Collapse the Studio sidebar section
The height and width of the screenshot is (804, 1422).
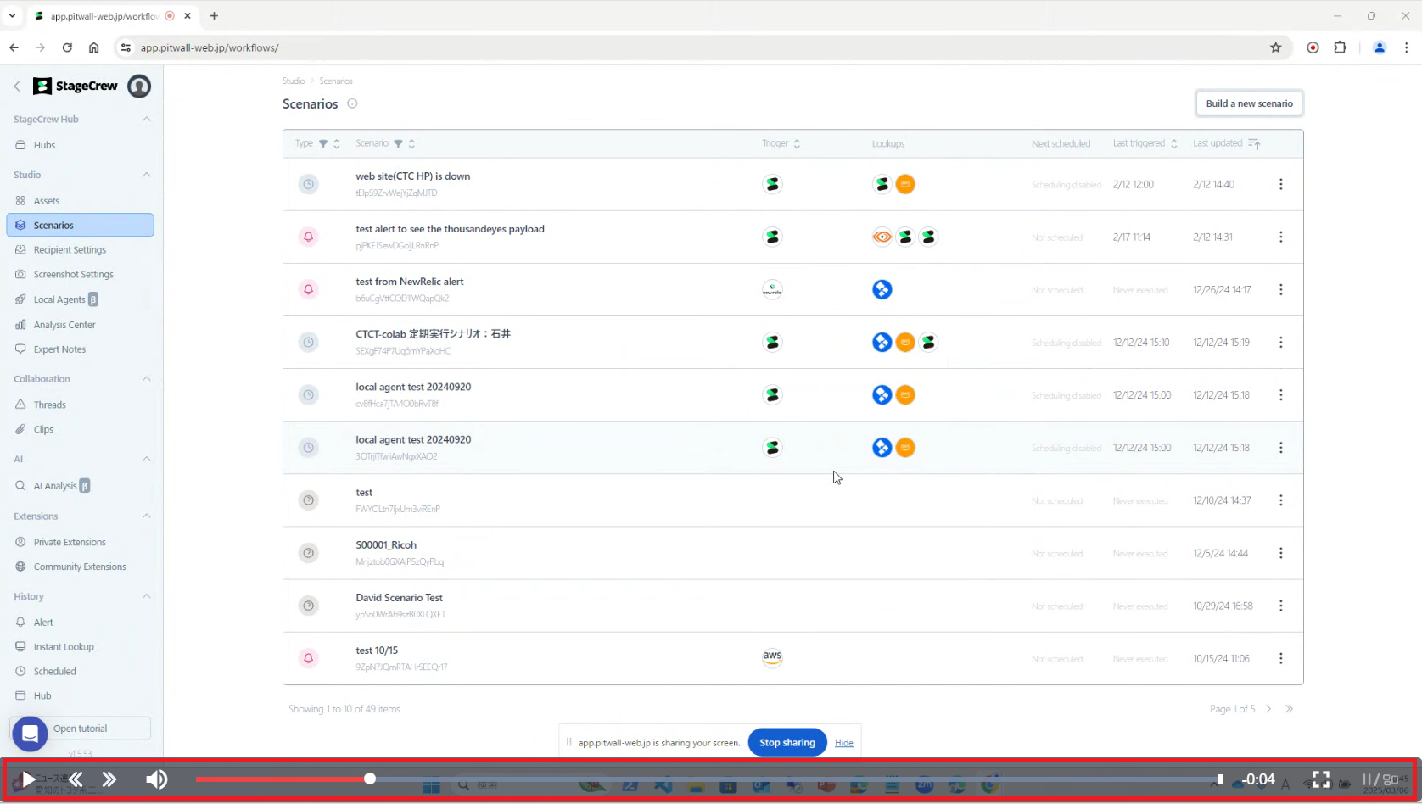[146, 175]
